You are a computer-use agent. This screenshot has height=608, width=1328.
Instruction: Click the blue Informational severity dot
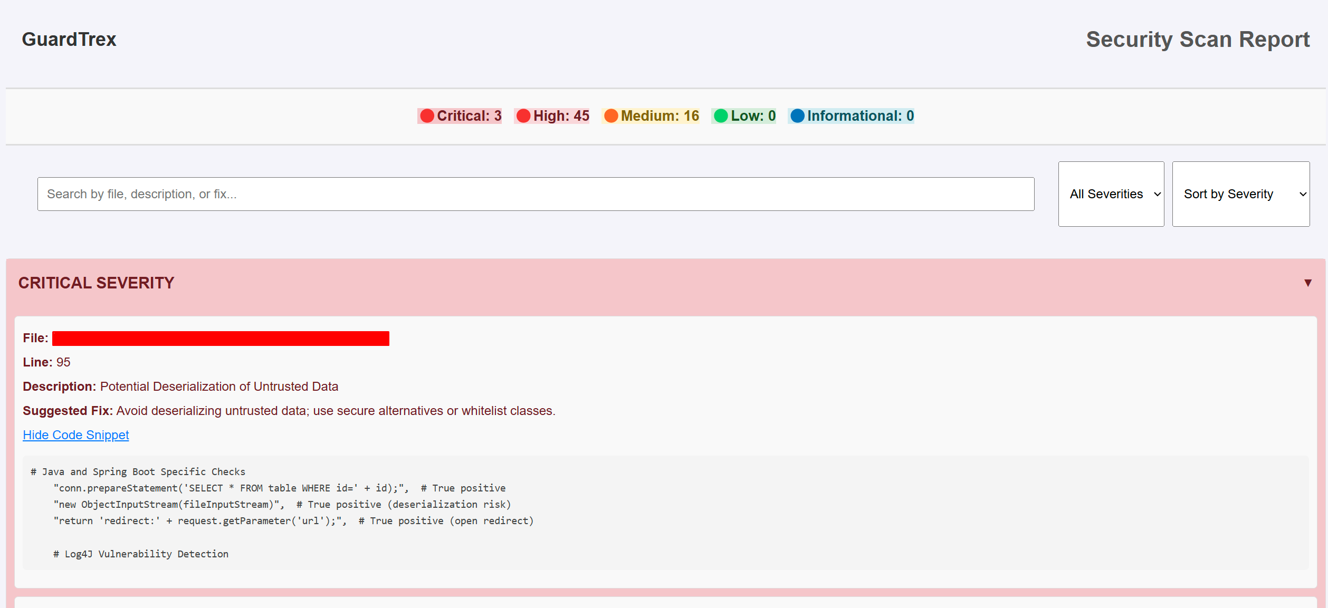coord(797,116)
